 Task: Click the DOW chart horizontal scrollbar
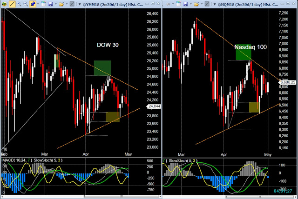(x=81, y=197)
